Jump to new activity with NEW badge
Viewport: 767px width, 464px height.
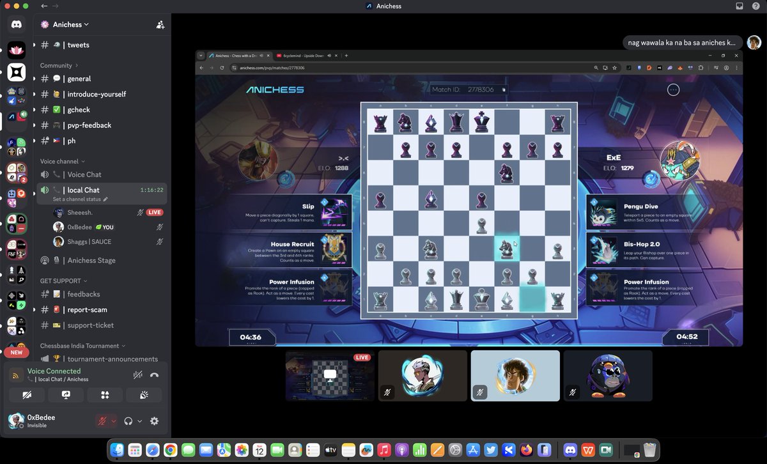pos(16,352)
